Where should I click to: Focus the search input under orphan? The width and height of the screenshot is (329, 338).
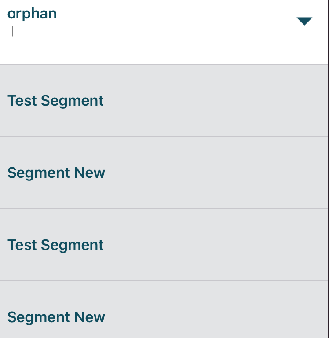click(88, 32)
